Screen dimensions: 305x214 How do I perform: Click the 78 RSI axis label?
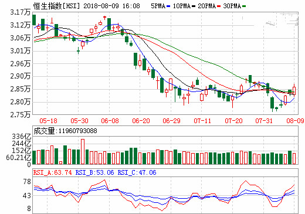[27, 182]
